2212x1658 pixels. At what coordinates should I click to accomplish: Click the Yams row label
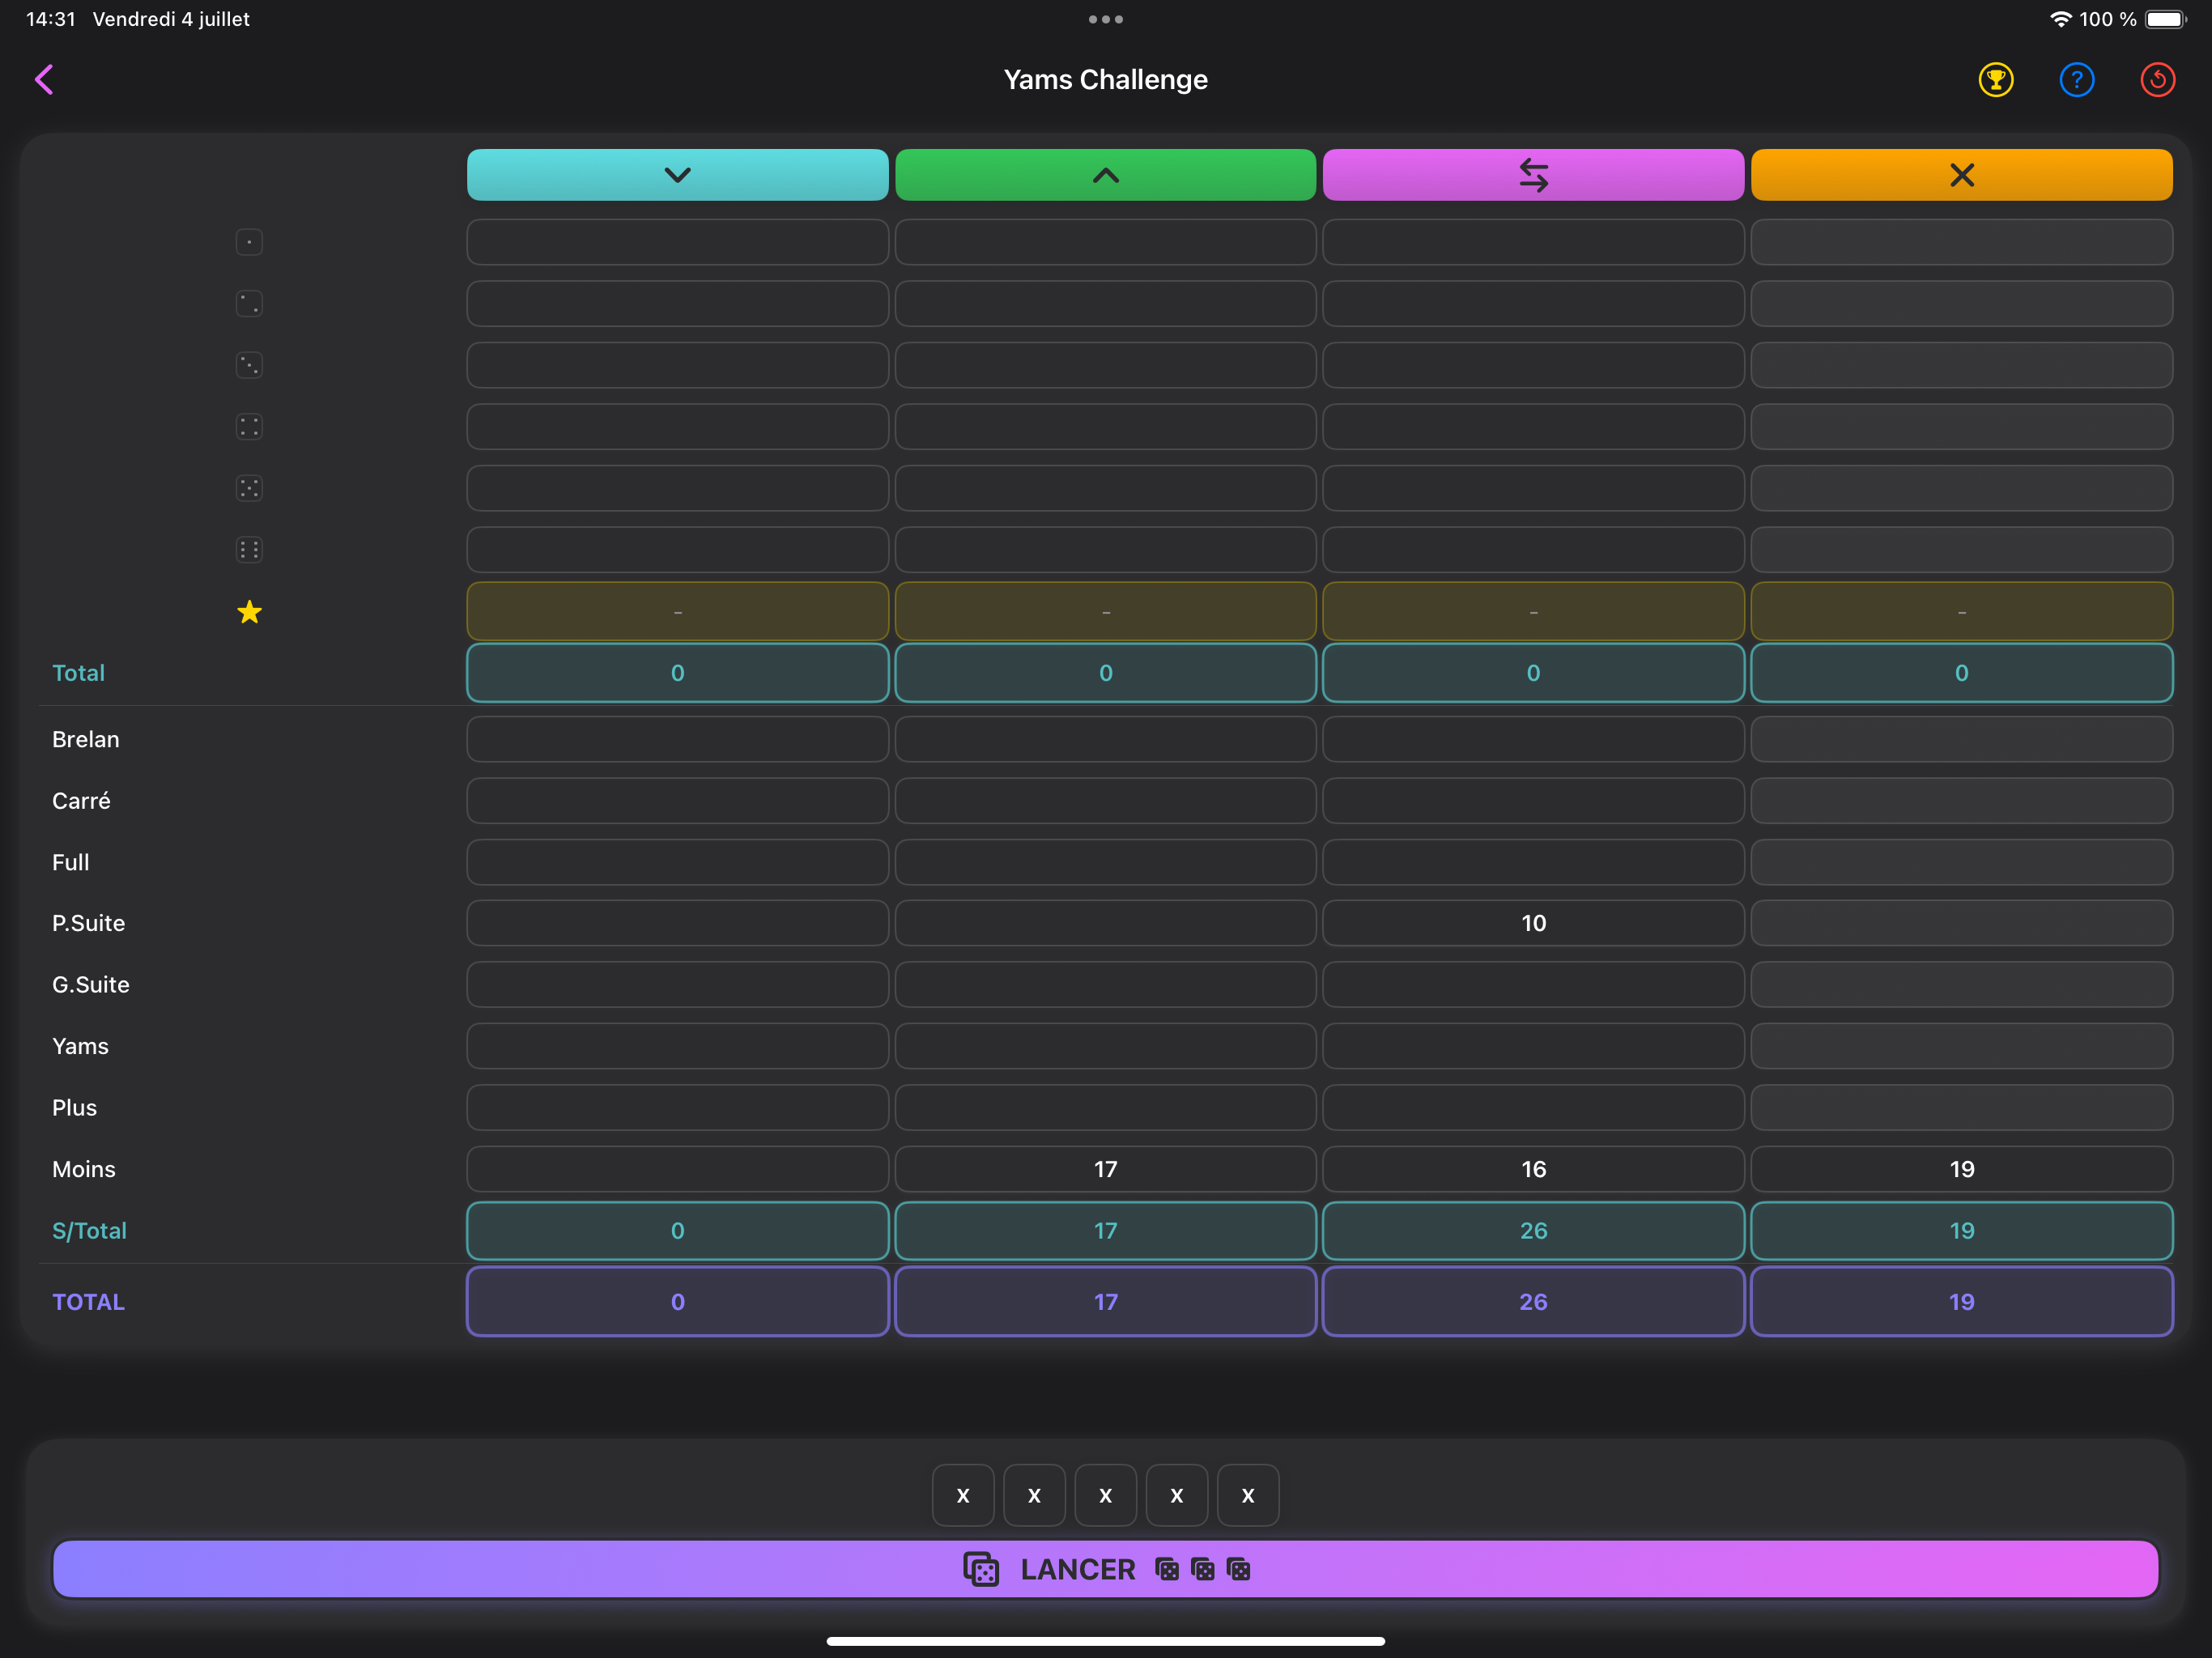coord(80,1046)
